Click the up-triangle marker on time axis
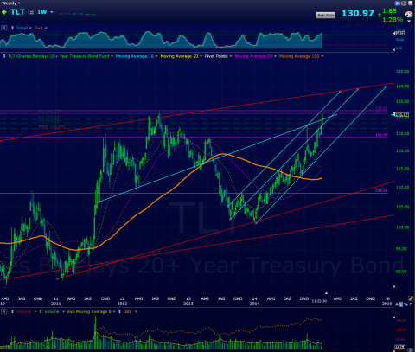Viewport: 415px width, 352px height. 326,293
